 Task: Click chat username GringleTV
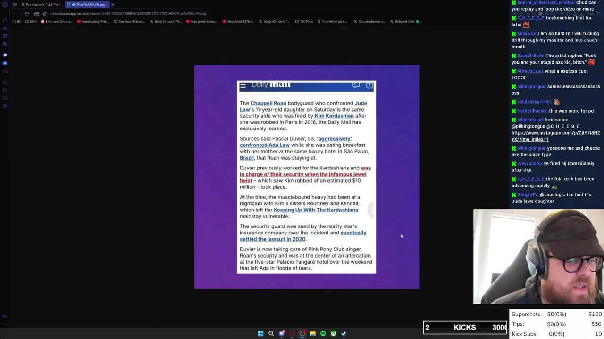click(x=528, y=194)
